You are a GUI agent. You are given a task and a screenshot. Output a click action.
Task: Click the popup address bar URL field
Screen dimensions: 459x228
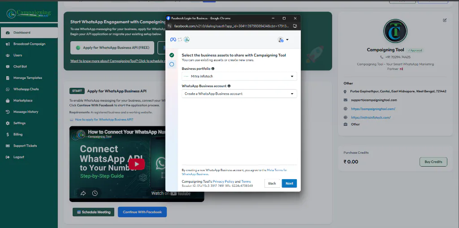[x=233, y=26]
